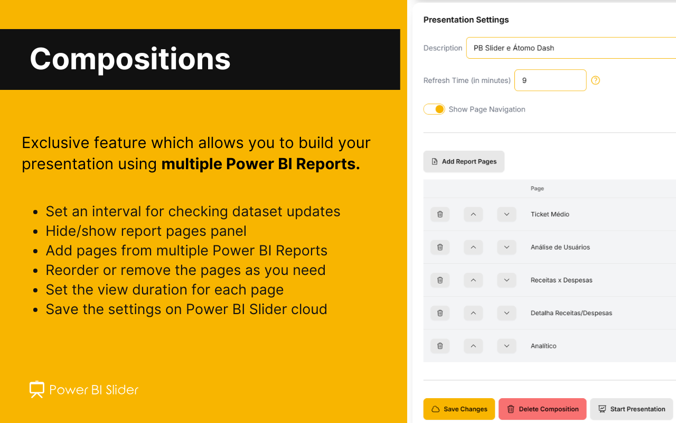Click the trash icon beside Analítico
This screenshot has height=423, width=676.
tap(439, 345)
